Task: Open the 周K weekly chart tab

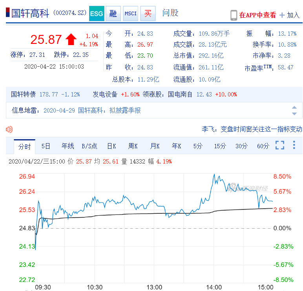Action: click(x=133, y=146)
